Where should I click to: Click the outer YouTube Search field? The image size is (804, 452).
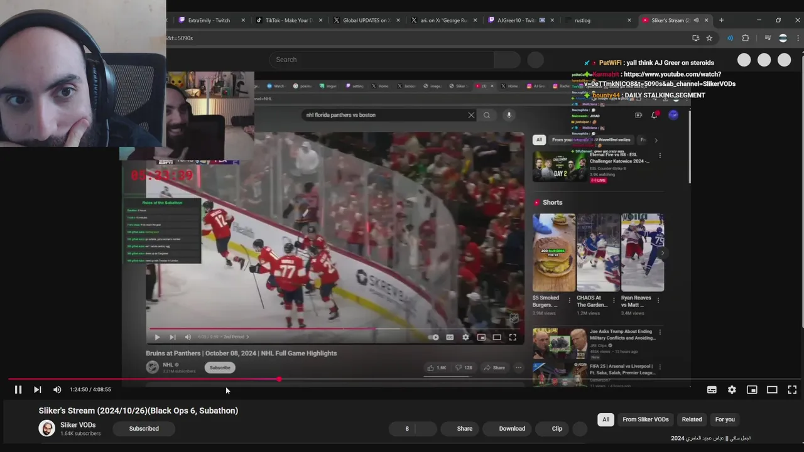(381, 60)
